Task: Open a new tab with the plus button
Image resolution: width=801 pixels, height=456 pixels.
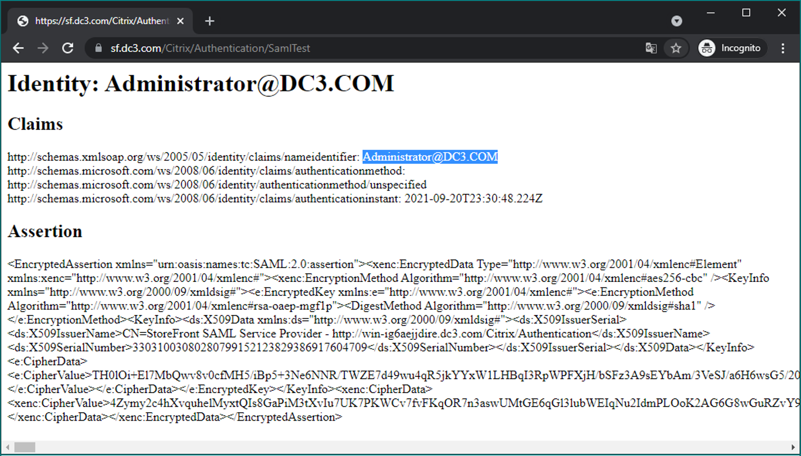Action: coord(210,21)
